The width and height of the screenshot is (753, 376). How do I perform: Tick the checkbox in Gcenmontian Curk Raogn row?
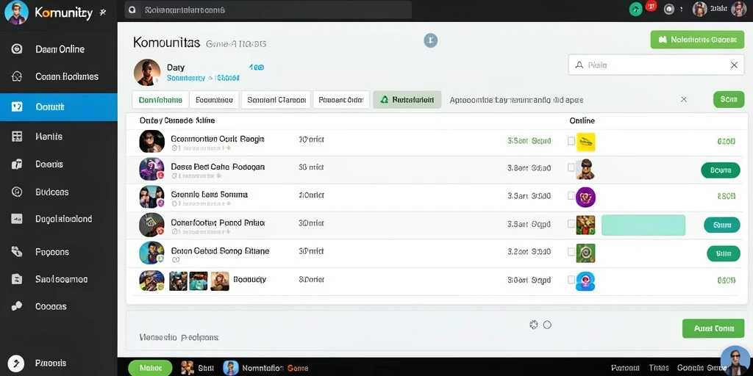click(x=571, y=141)
